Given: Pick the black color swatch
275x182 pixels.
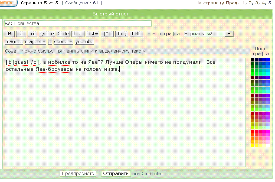Looking at the screenshot, I should 252,60.
